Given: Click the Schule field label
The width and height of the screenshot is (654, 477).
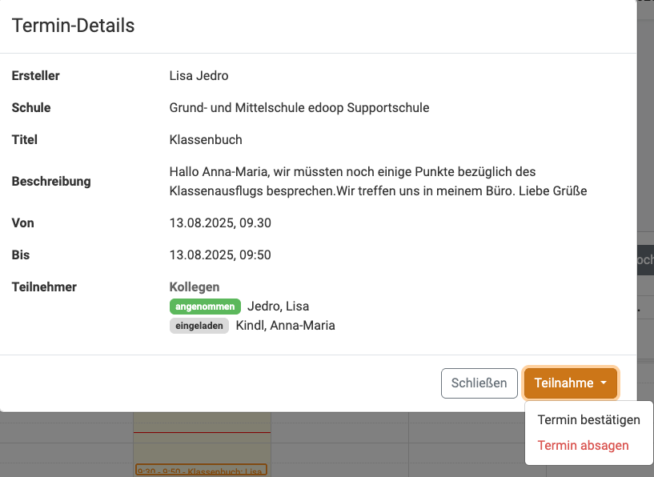Looking at the screenshot, I should (31, 107).
